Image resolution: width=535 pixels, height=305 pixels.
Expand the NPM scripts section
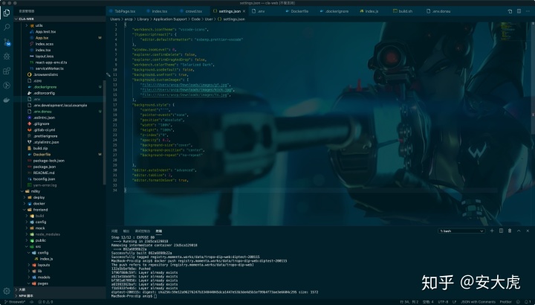59,296
